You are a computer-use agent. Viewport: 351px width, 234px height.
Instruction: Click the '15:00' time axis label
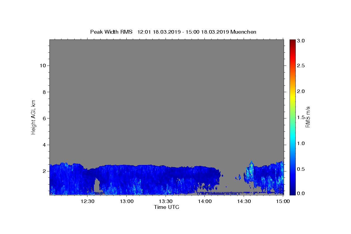(283, 201)
